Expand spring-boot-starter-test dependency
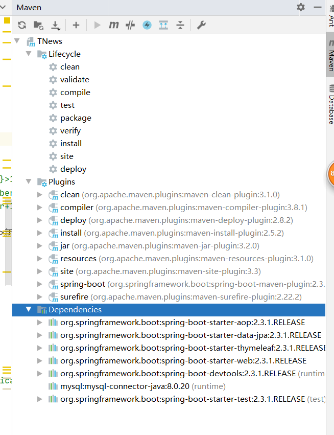334x435 pixels. point(40,399)
